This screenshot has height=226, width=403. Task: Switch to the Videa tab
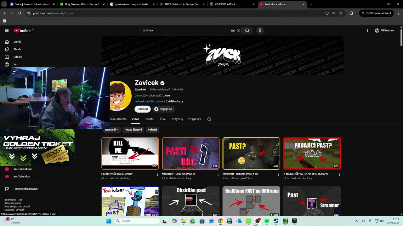[135, 119]
